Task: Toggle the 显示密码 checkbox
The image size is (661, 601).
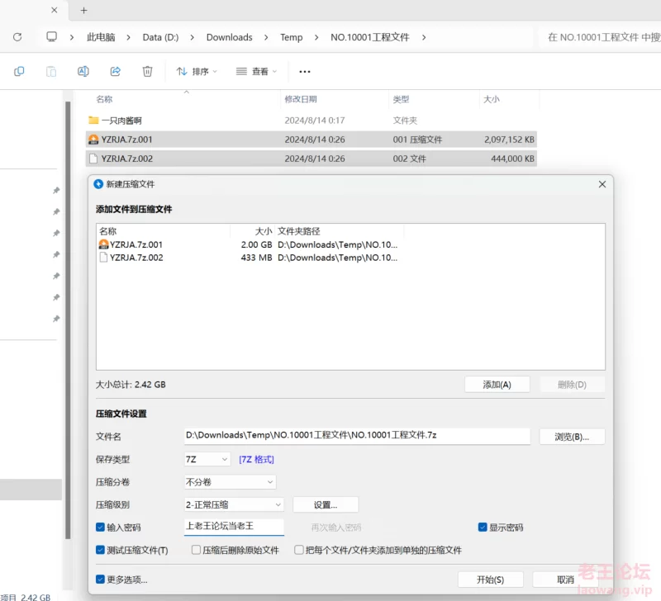Action: pos(483,528)
